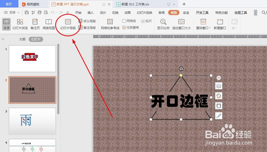267x152 pixels.
Task: Select slide 3 thumbnail with 雨 character
Action: (32, 121)
